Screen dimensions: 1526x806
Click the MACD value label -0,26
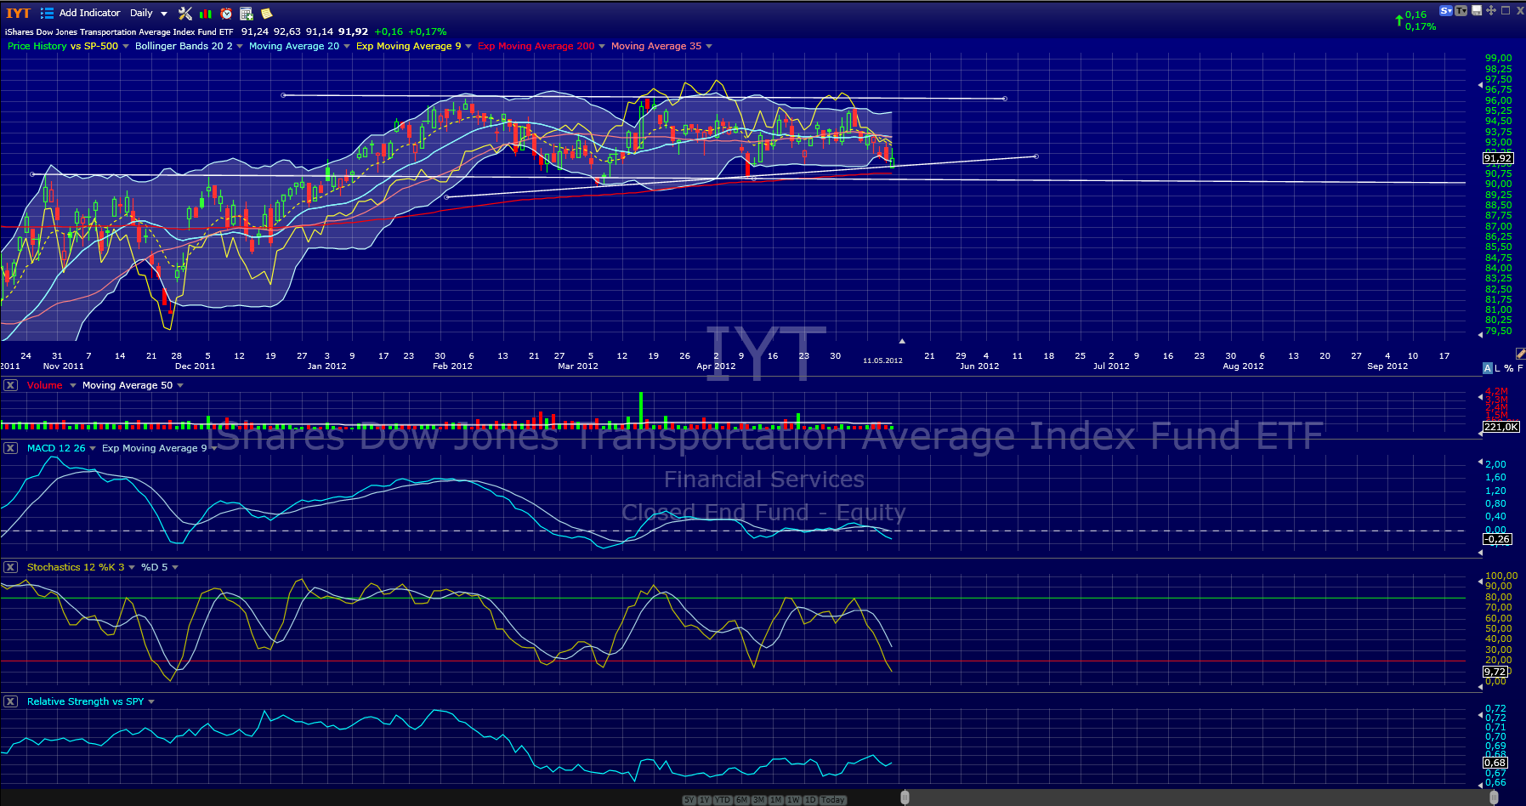(x=1497, y=539)
